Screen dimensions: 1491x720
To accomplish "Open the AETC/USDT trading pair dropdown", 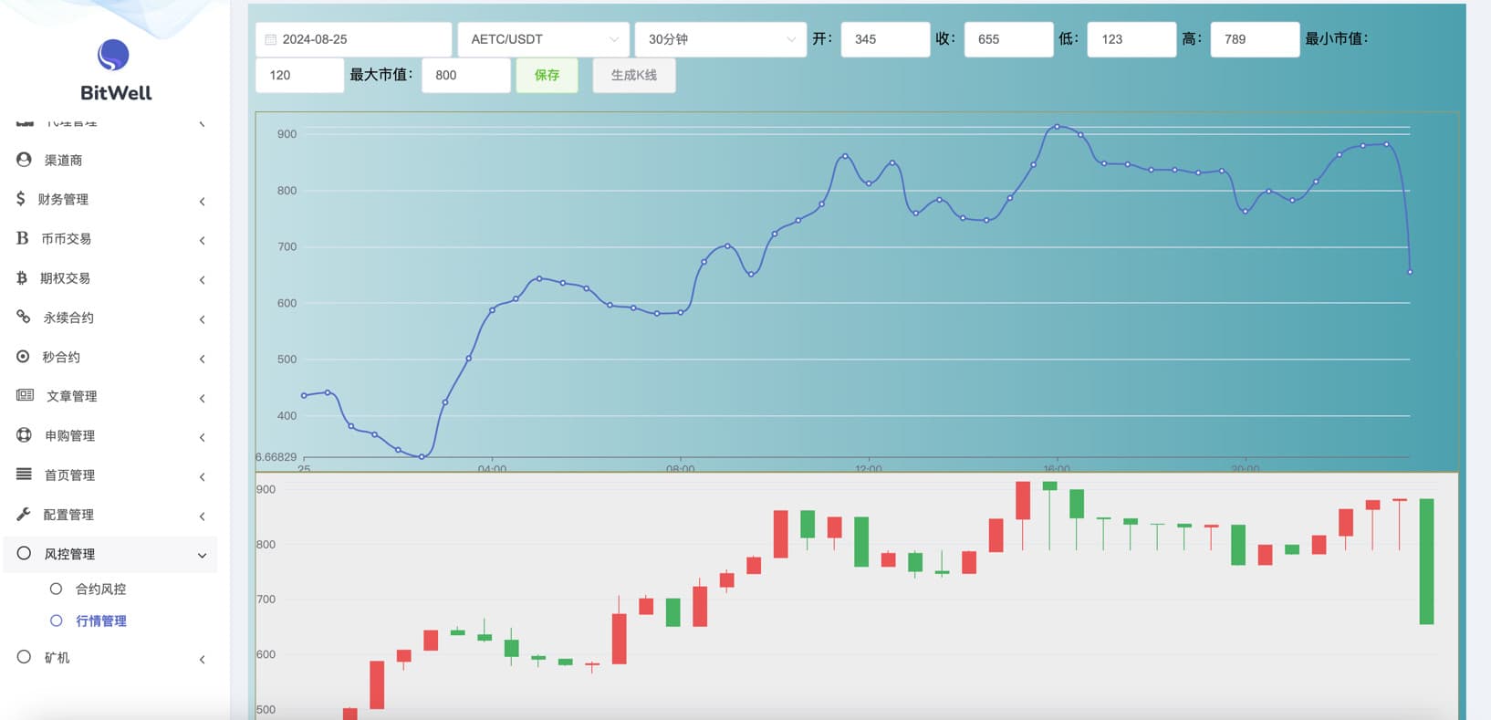I will click(543, 39).
